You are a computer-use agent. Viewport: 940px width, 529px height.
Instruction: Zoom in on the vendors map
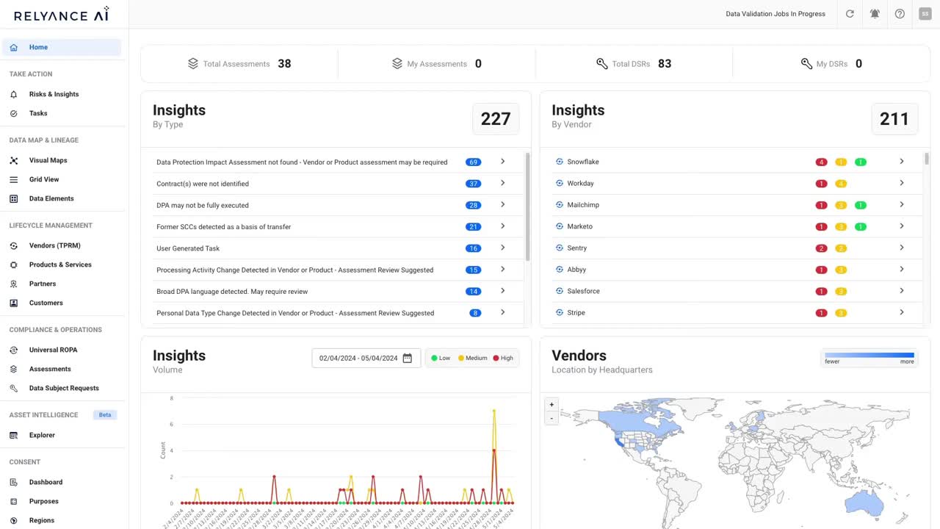552,404
